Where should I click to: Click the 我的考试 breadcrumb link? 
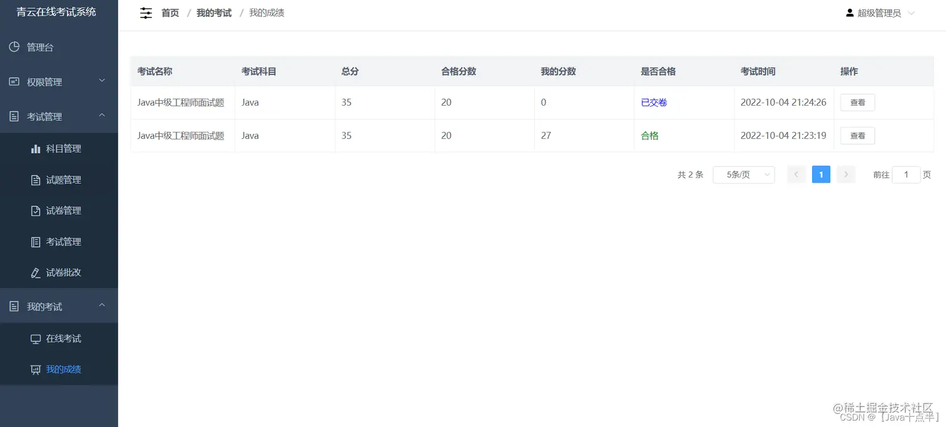pyautogui.click(x=214, y=13)
